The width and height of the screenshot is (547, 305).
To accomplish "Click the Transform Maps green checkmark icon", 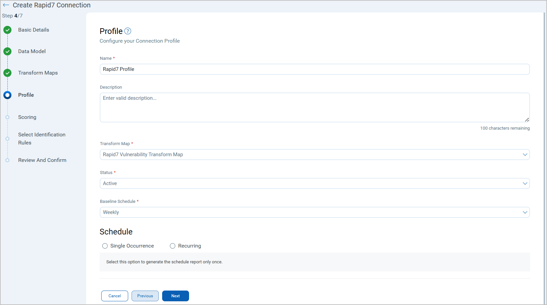I will tap(7, 73).
